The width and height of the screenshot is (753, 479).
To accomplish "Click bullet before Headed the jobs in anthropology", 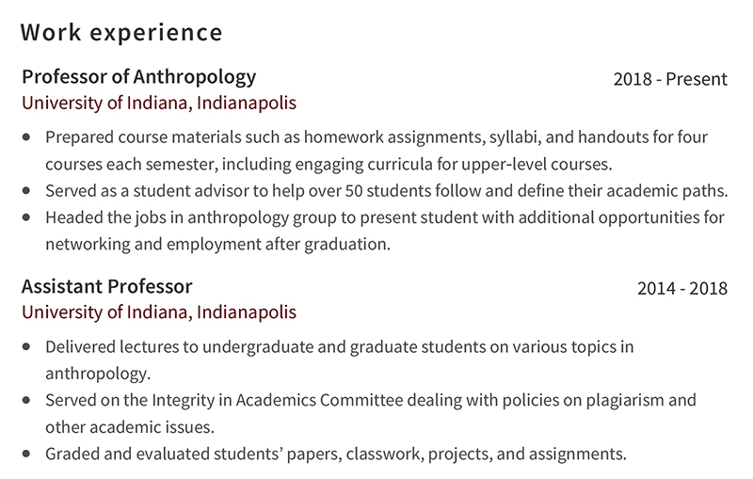I will (x=26, y=217).
